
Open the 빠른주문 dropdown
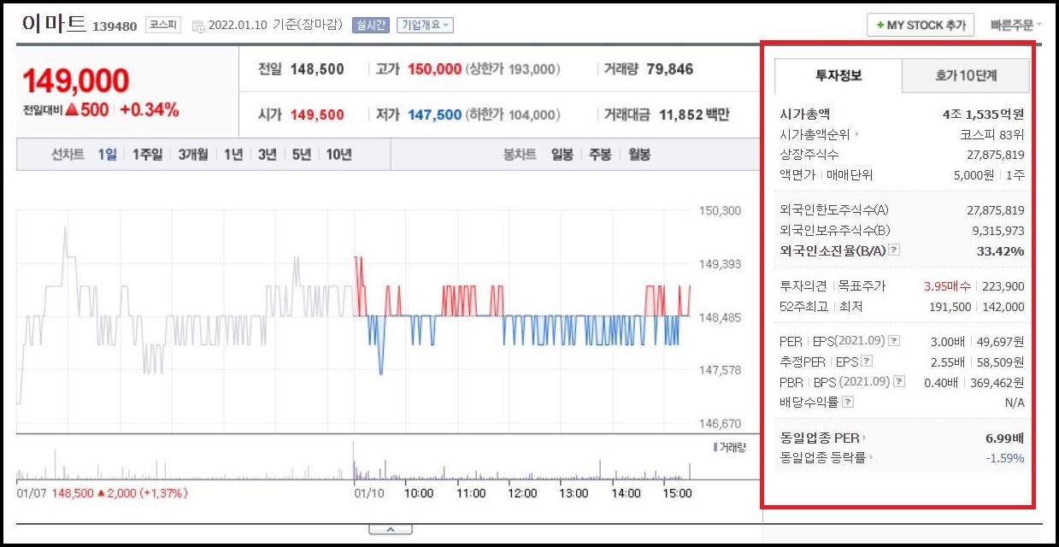(x=1016, y=26)
